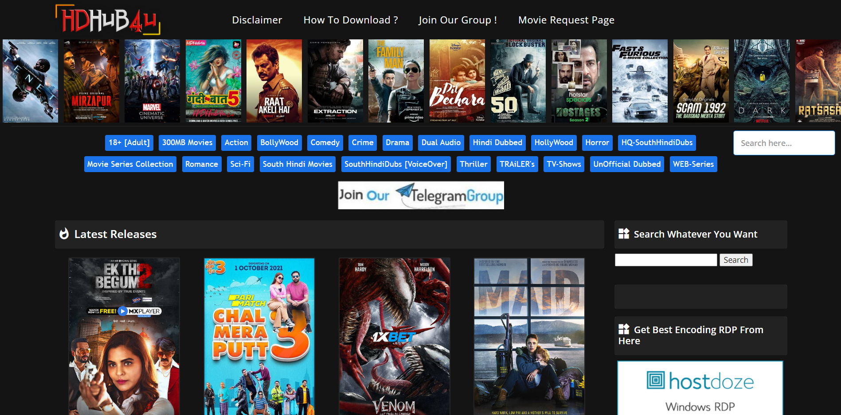Click the flame icon beside Latest Releases
This screenshot has height=415, width=841.
click(x=64, y=234)
